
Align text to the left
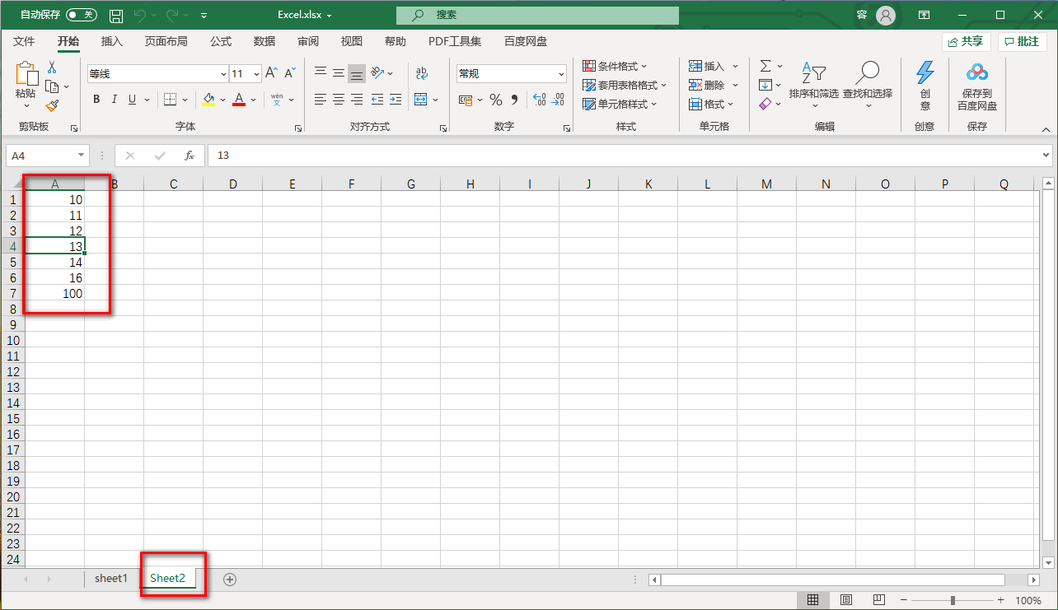click(321, 100)
